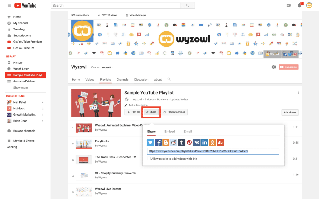Select the Share tab in popup

click(151, 132)
